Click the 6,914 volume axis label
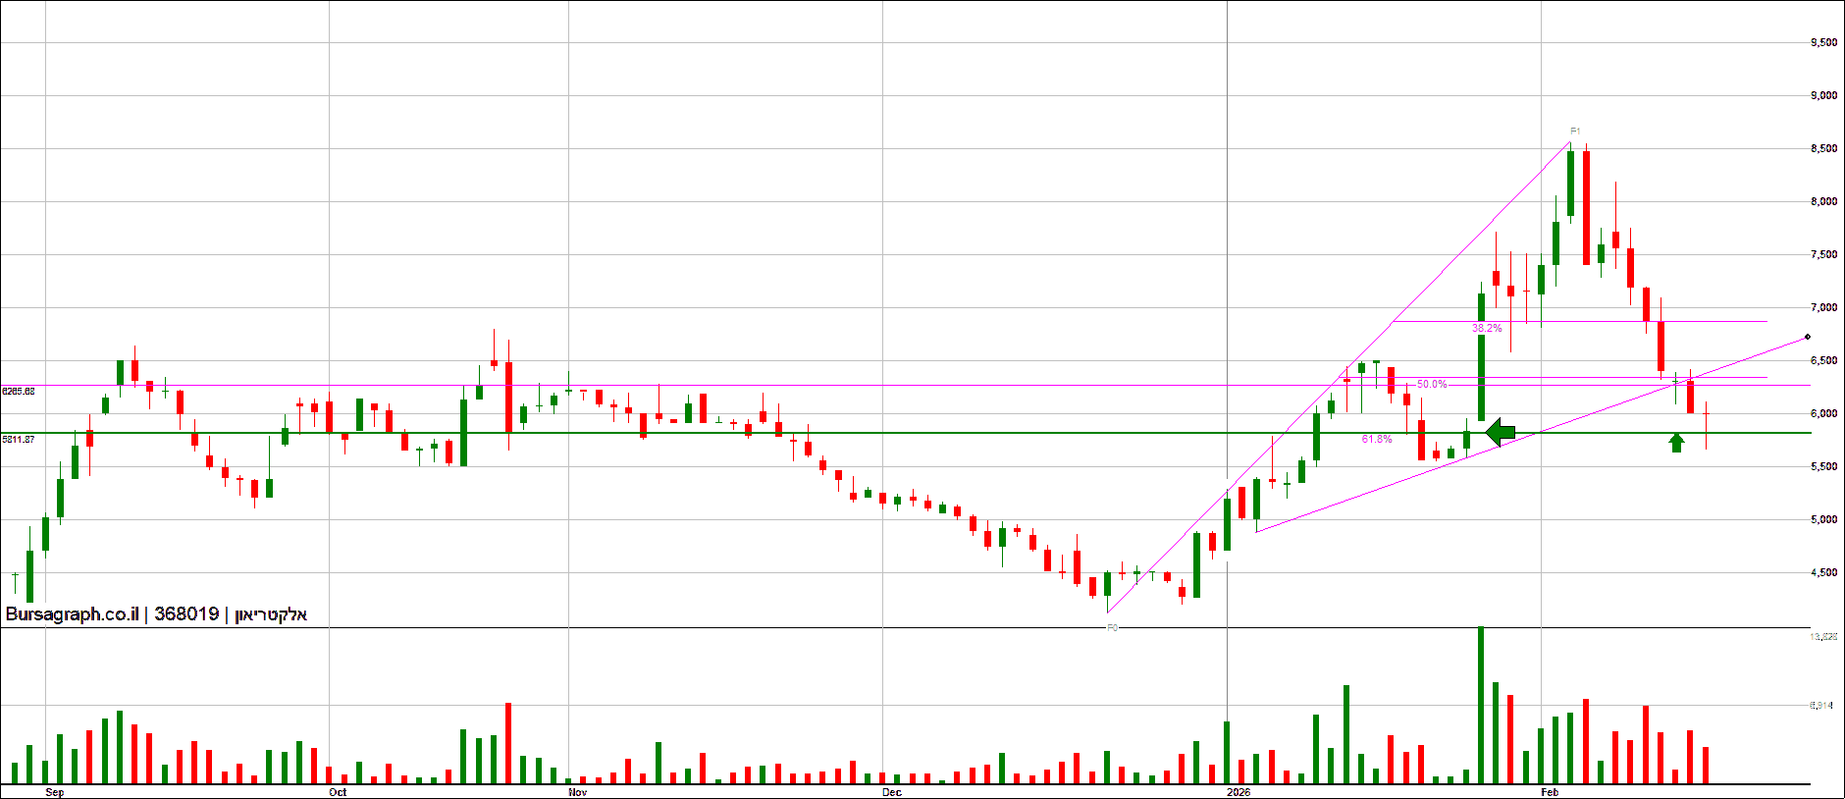This screenshot has width=1845, height=799. (1821, 706)
